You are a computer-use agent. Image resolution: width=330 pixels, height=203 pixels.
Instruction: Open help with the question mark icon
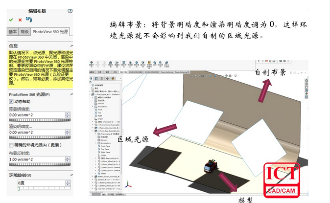click(70, 10)
